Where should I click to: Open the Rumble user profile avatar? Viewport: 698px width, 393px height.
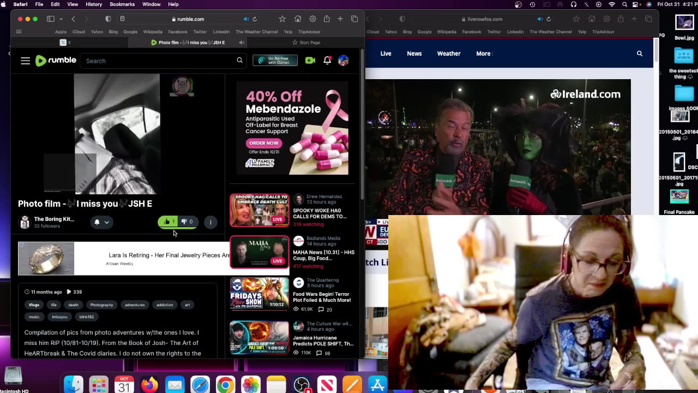[x=343, y=61]
